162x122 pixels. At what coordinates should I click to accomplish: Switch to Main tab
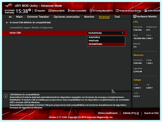[x=19, y=17]
